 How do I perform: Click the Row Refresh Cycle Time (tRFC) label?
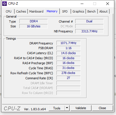[32, 73]
